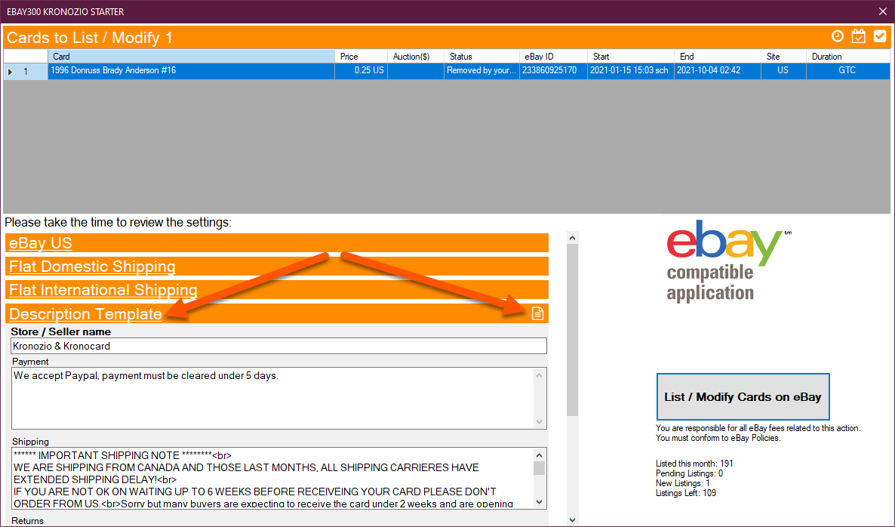Click the Payment box scroll down arrow
Image resolution: width=895 pixels, height=527 pixels.
pyautogui.click(x=540, y=422)
